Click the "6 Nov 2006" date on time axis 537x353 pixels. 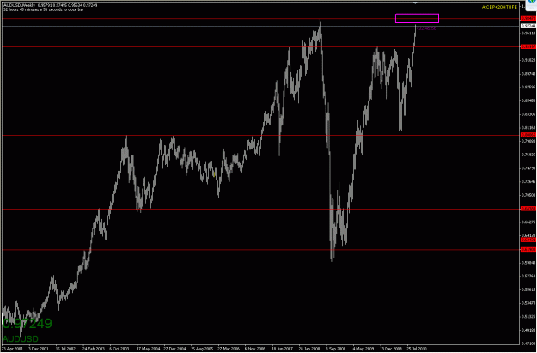coord(254,348)
